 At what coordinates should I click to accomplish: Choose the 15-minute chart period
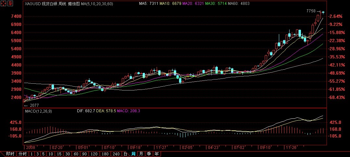tap(59, 154)
